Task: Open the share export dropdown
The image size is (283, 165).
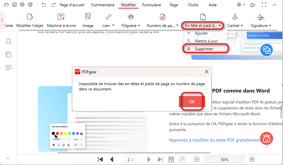Action: [253, 5]
